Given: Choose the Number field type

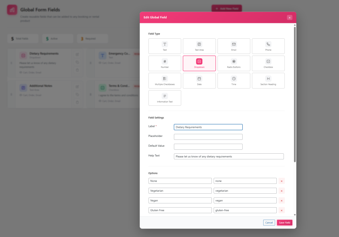Looking at the screenshot, I should pos(165,63).
